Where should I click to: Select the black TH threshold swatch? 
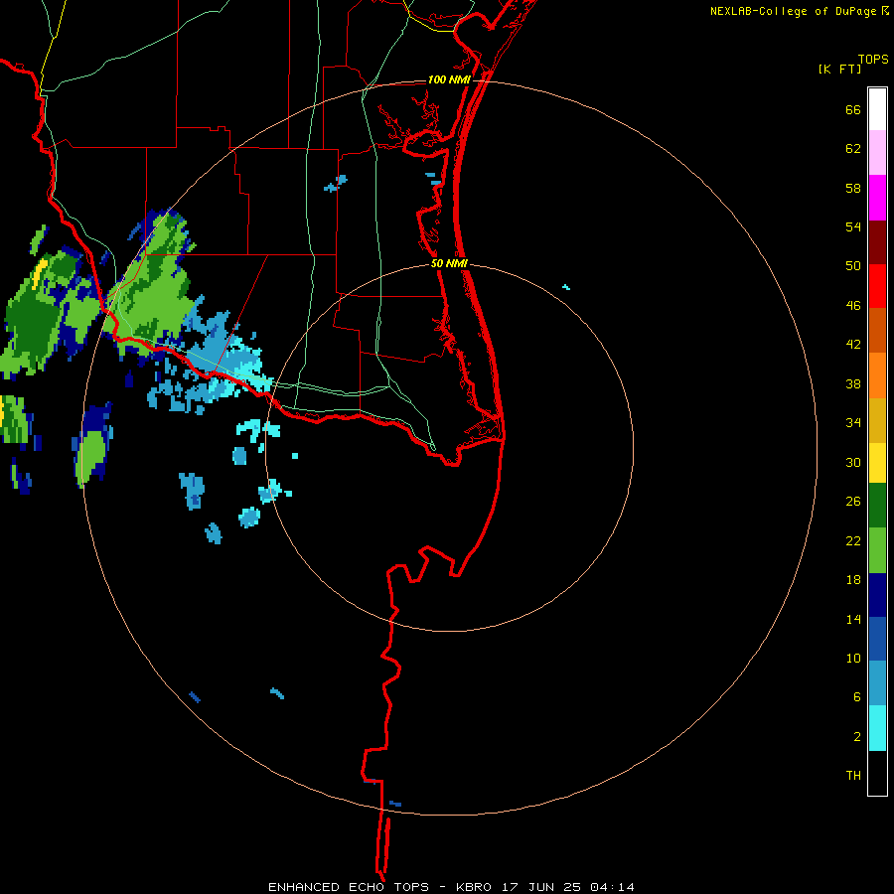[x=877, y=773]
